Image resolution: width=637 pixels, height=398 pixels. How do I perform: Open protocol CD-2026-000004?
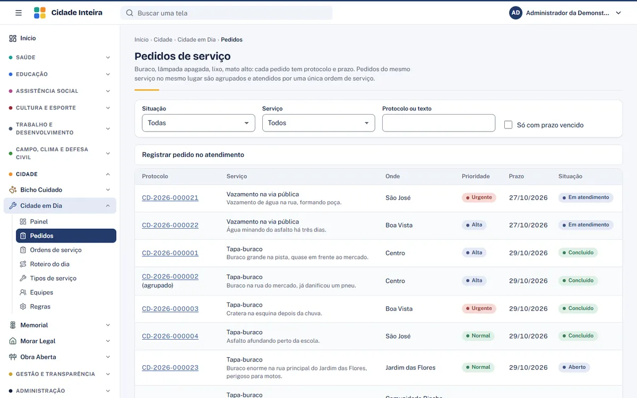(x=170, y=336)
